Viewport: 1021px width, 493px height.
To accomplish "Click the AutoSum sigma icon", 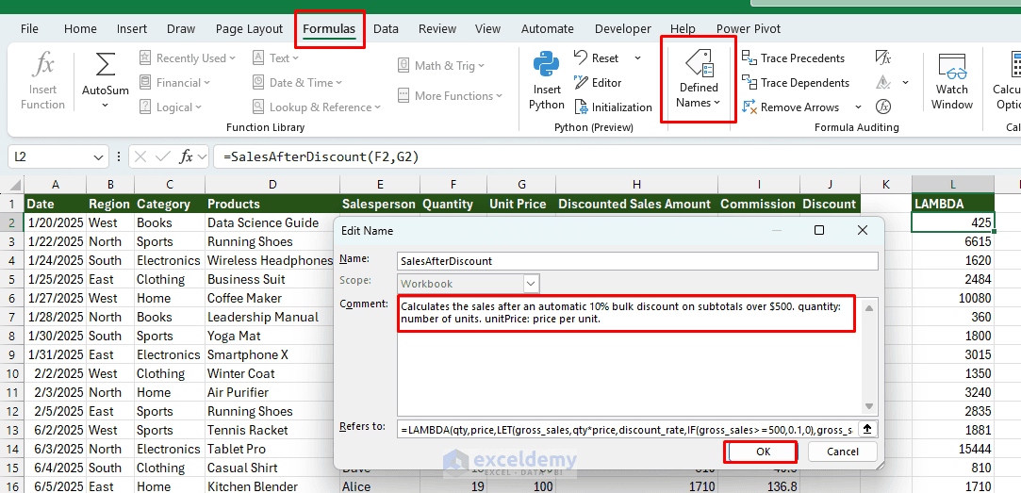I will (105, 65).
